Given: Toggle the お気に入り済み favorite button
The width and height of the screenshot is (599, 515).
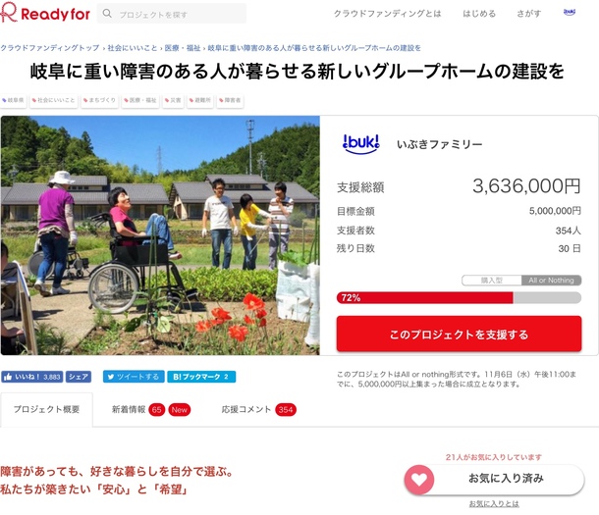Looking at the screenshot, I should [x=494, y=479].
